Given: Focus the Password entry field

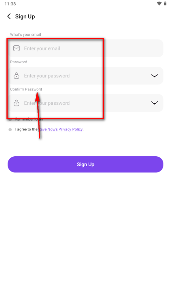Looking at the screenshot, I should pyautogui.click(x=85, y=75).
